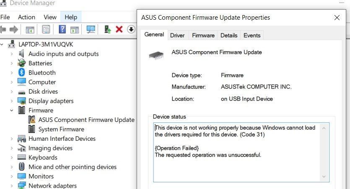The image size is (350, 189).
Task: Click the Imaging devices camera icon
Action: [22, 148]
